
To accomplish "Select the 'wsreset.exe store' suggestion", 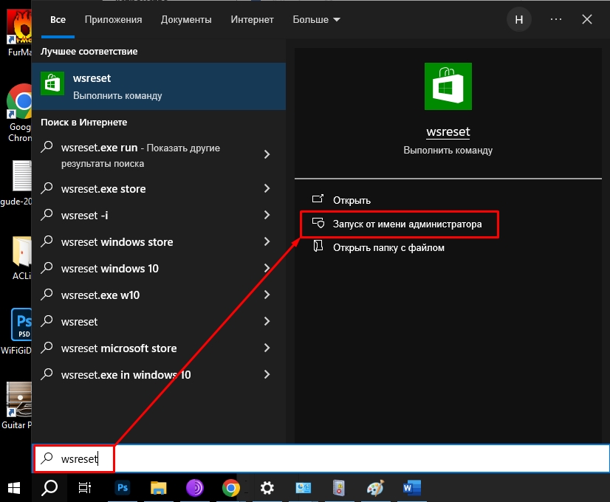I will (x=103, y=189).
